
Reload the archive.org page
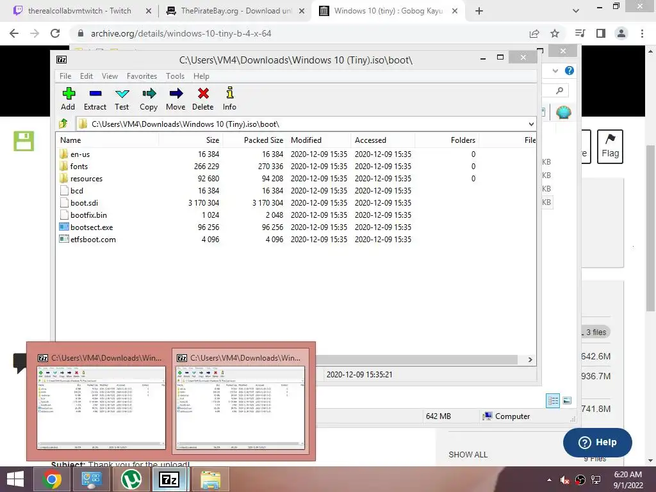[55, 33]
